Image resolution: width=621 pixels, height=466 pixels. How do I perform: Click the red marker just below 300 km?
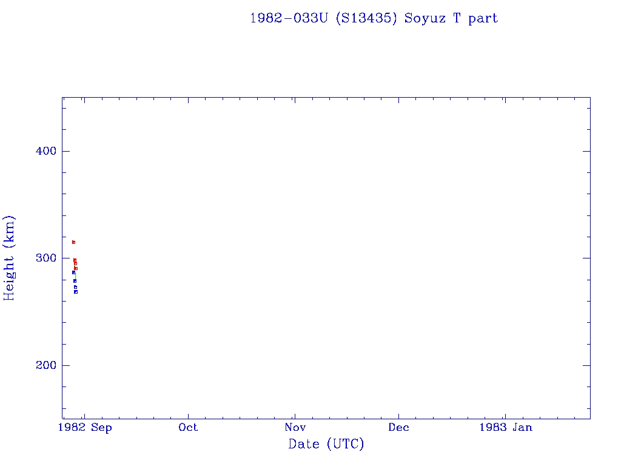click(75, 260)
